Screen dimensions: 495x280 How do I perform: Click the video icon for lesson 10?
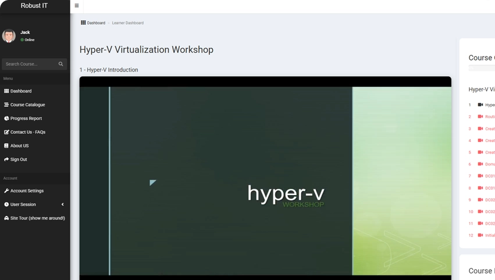pos(480,211)
